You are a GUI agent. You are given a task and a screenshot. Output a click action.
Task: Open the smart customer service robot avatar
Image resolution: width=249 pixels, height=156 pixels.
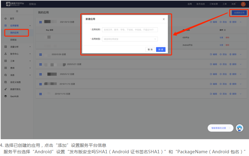pos(239,128)
